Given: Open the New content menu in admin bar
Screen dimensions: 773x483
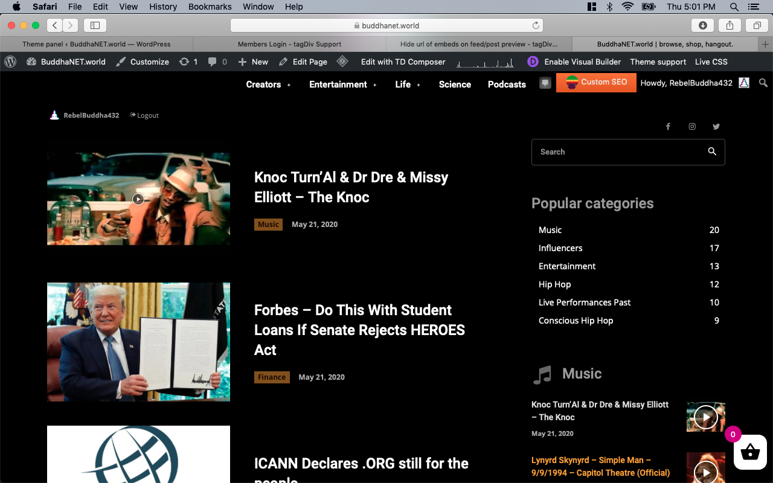Looking at the screenshot, I should 253,62.
